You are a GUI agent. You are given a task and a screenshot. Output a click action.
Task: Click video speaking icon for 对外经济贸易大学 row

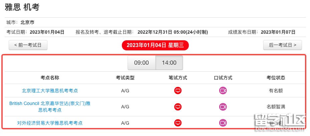[x=223, y=123]
